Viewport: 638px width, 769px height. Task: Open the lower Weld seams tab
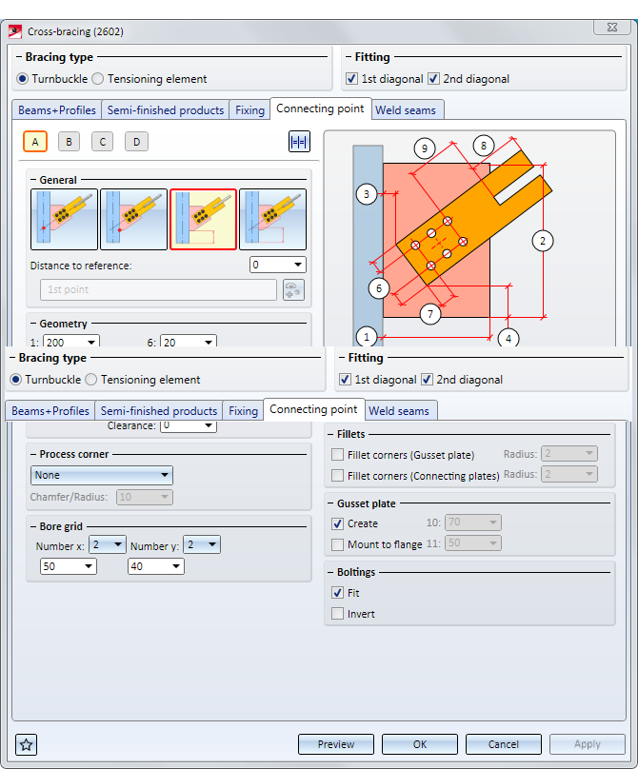[x=399, y=410]
